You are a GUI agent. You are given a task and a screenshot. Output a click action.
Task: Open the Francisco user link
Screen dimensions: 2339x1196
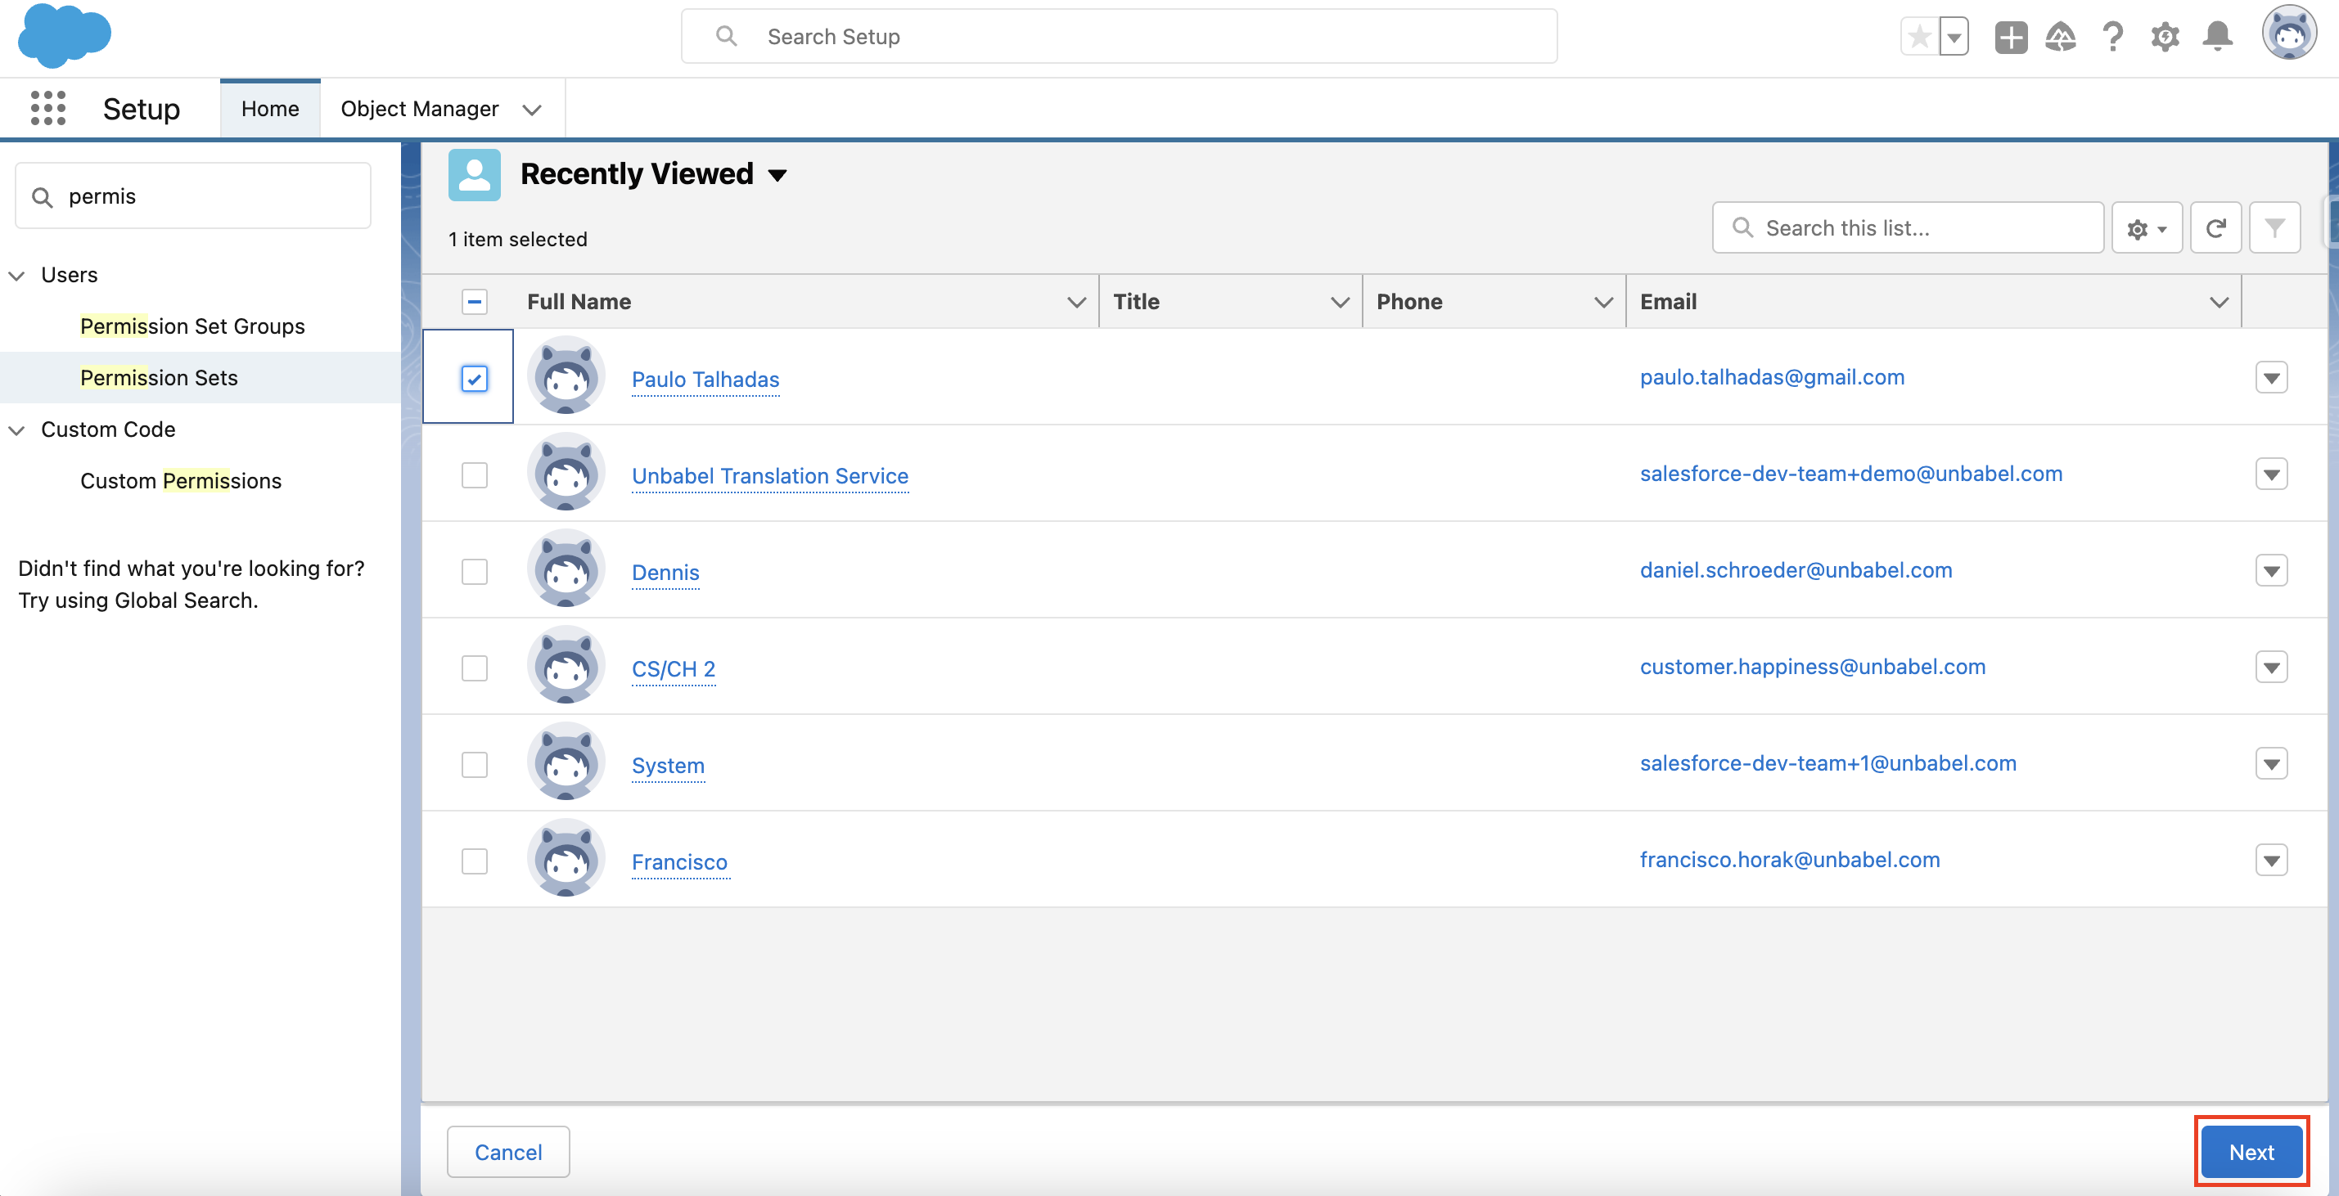coord(680,862)
